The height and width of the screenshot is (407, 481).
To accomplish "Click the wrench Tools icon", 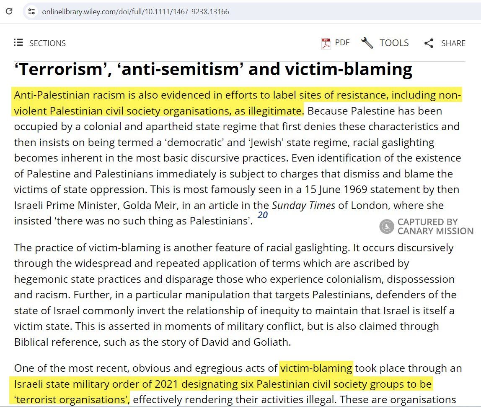I will (x=367, y=43).
